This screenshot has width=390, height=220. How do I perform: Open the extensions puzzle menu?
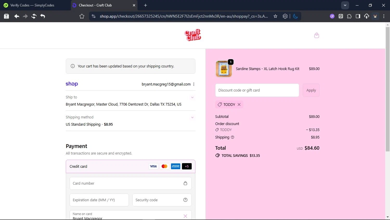pos(349,16)
